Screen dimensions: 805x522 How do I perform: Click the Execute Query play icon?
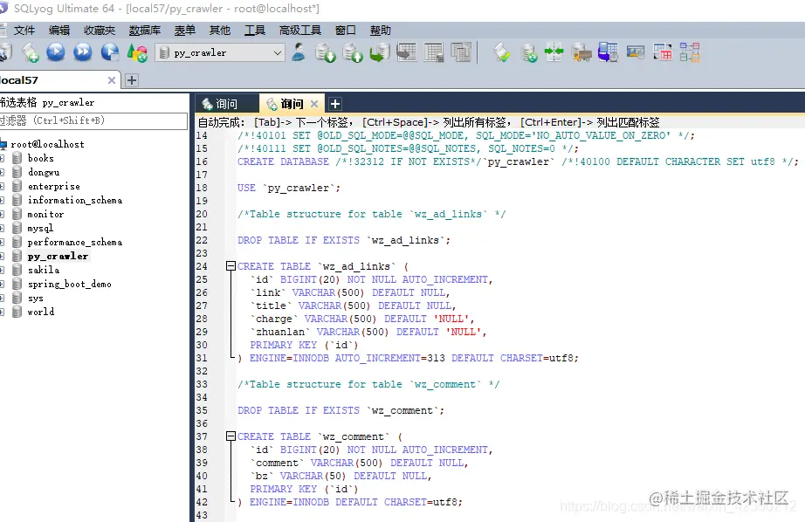click(56, 52)
